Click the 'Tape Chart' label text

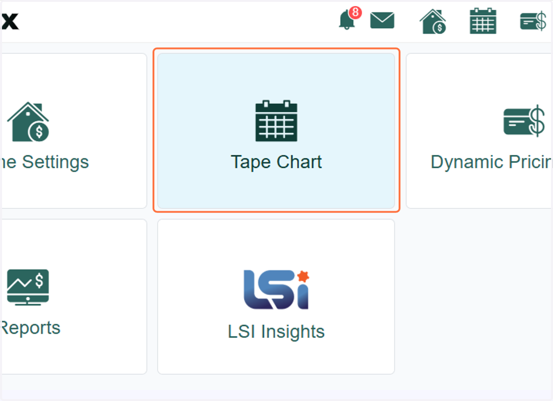(276, 162)
